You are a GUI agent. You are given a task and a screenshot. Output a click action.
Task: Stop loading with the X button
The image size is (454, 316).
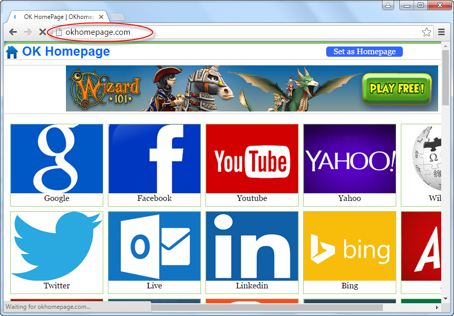(42, 32)
